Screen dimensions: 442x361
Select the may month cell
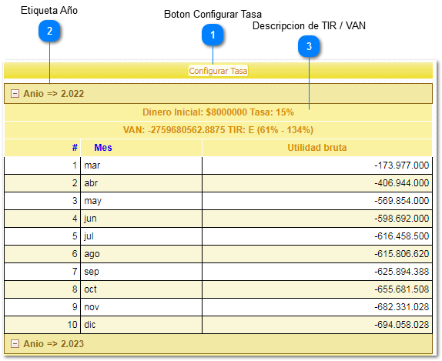141,201
